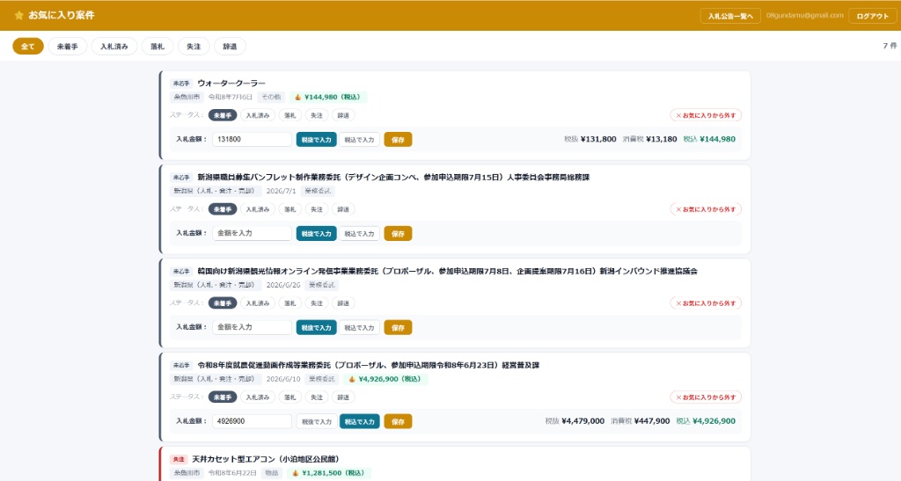Set ウォータークーラー status to 入札済み
The image size is (901, 481).
[x=258, y=115]
